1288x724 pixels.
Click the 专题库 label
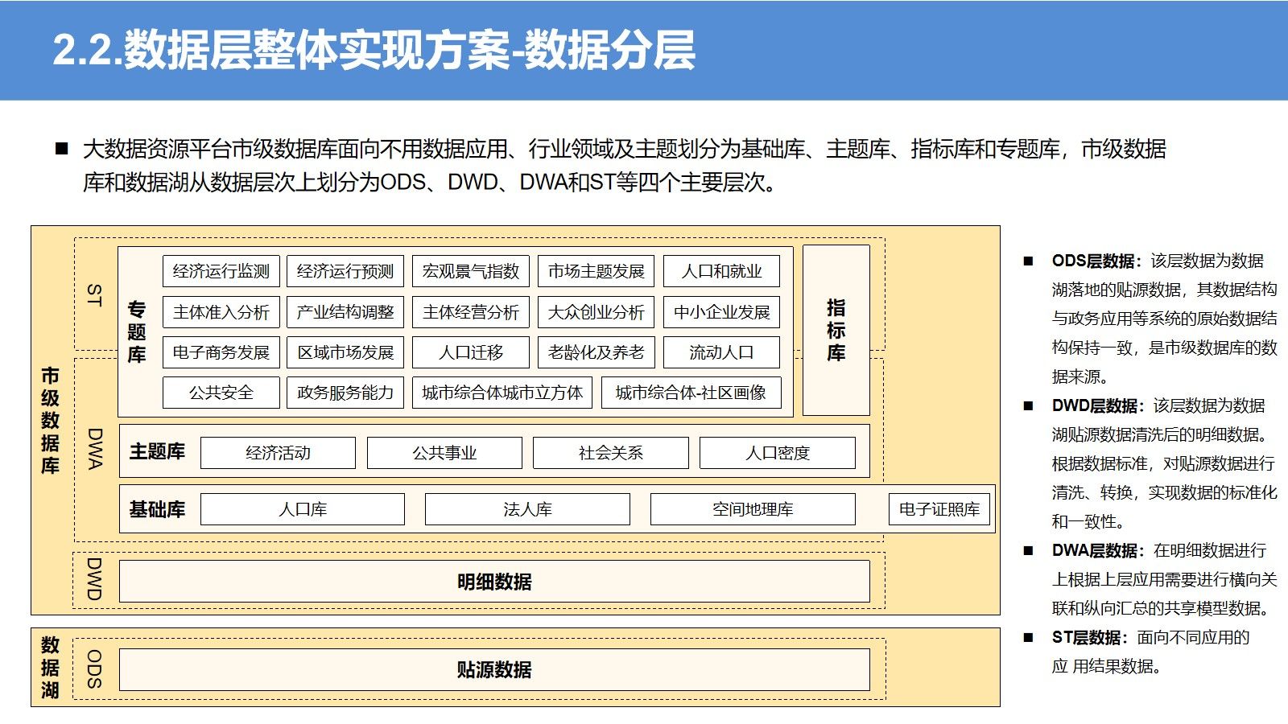pyautogui.click(x=137, y=331)
